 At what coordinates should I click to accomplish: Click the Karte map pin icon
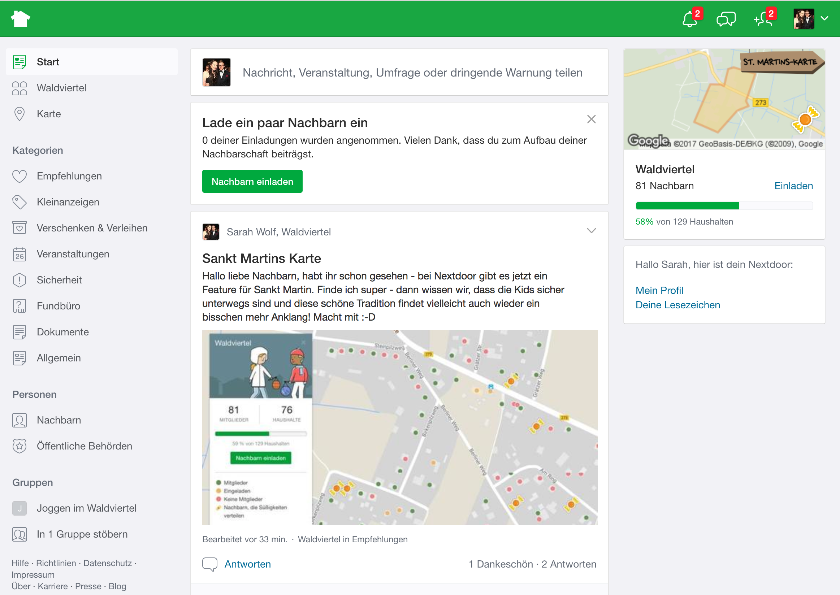[x=20, y=114]
